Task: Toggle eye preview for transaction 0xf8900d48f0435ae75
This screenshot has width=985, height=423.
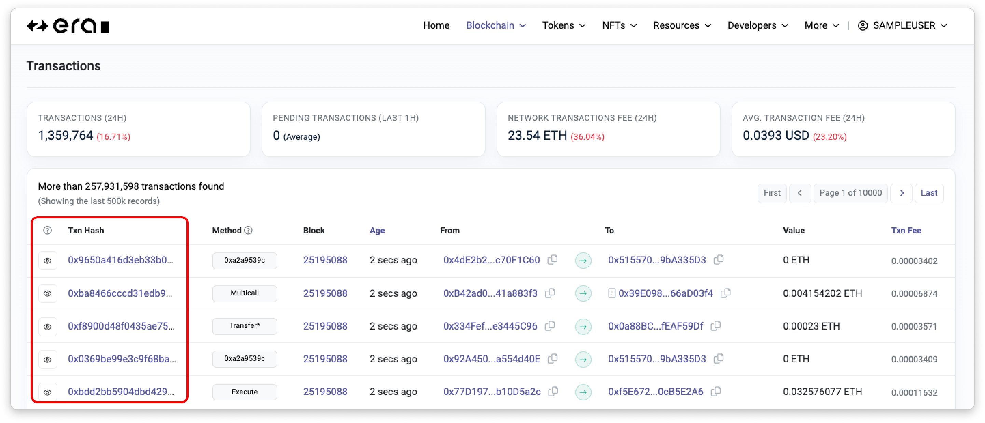Action: tap(47, 327)
